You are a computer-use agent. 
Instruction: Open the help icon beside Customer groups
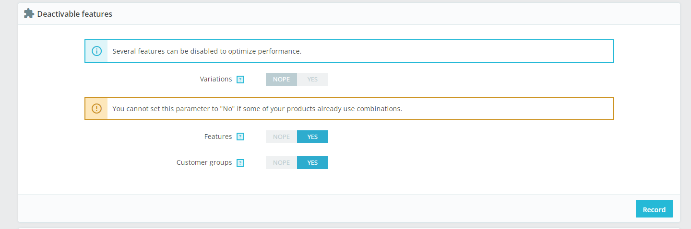pos(241,163)
